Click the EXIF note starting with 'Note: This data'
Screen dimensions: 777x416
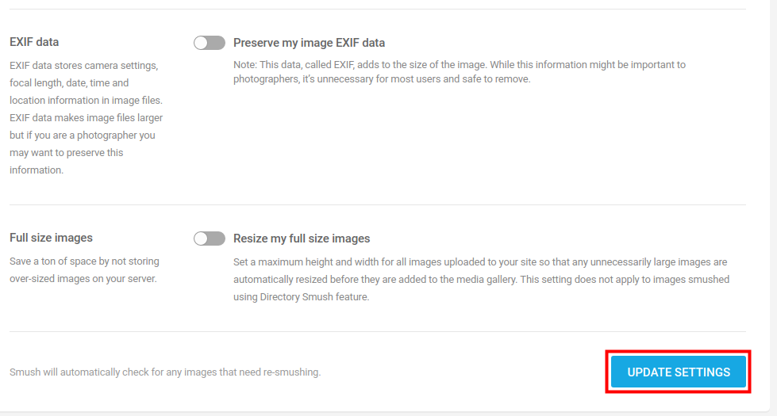pos(459,64)
